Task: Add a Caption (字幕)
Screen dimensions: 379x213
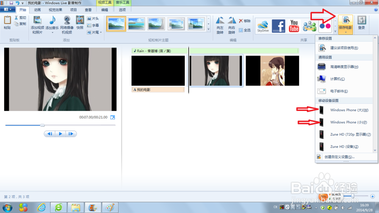Action: pos(93,25)
